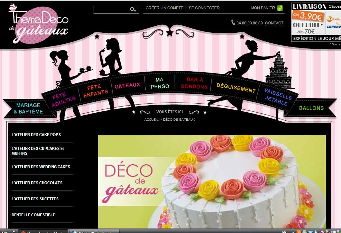The height and width of the screenshot is (233, 341).
Task: Open the Bar à Bonbons category
Action: tap(194, 83)
